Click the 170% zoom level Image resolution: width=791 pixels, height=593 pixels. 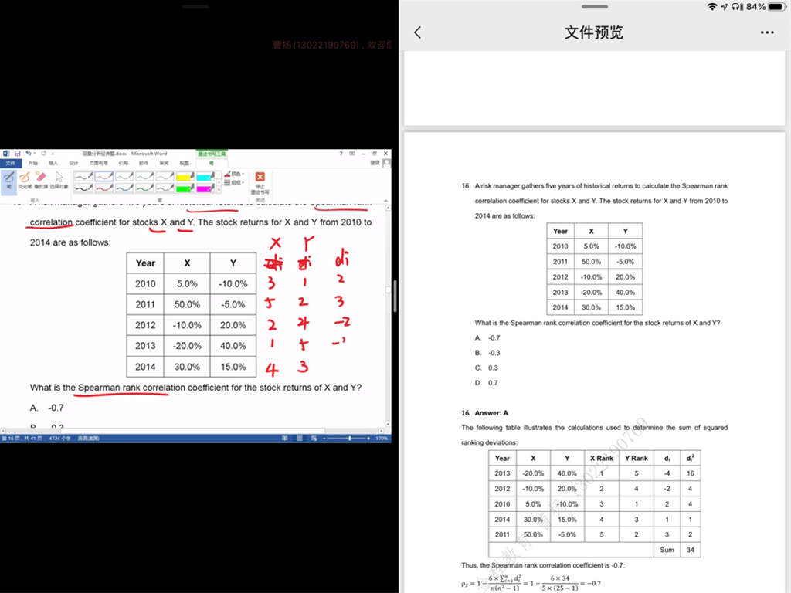pyautogui.click(x=382, y=439)
